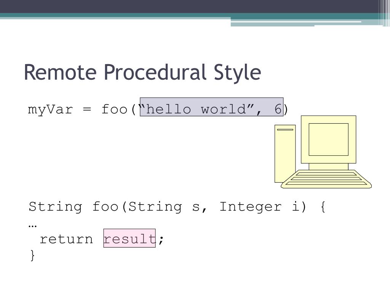Click the word "return" in the code

tap(66, 239)
